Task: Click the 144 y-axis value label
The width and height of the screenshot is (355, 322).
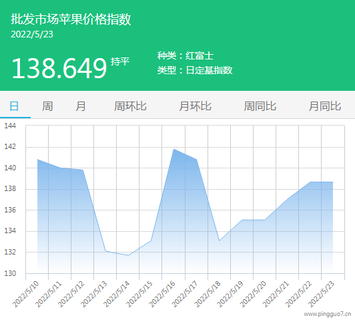Action: coord(10,126)
